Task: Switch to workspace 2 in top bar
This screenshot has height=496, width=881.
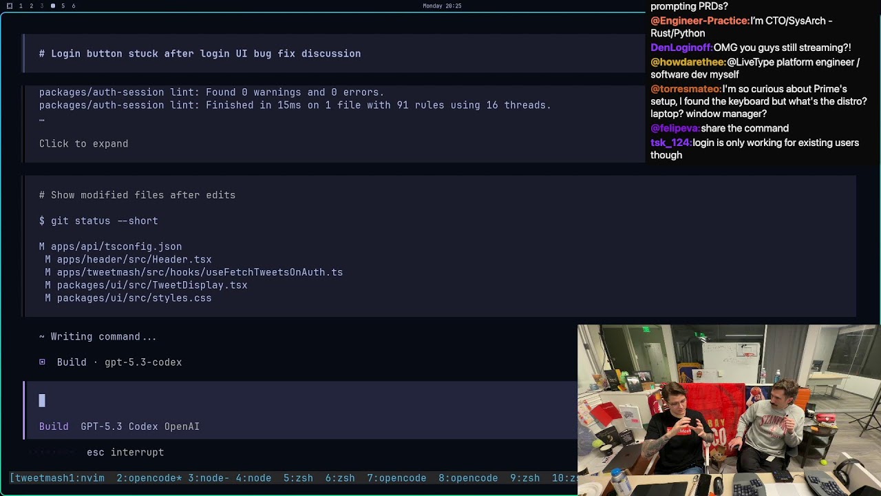Action: coord(31,6)
